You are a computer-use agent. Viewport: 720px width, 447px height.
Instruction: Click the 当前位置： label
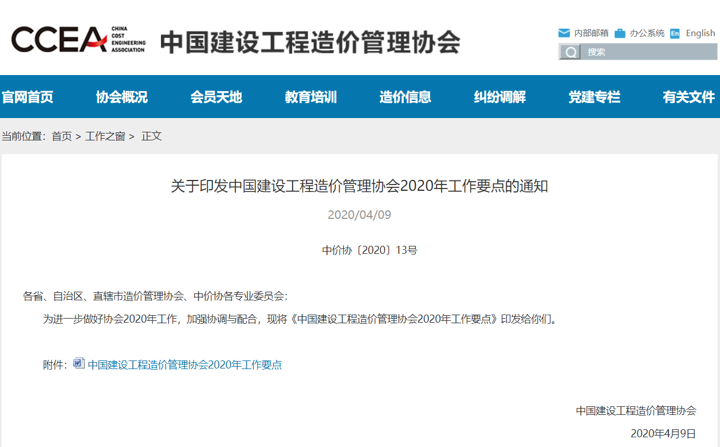[x=24, y=136]
